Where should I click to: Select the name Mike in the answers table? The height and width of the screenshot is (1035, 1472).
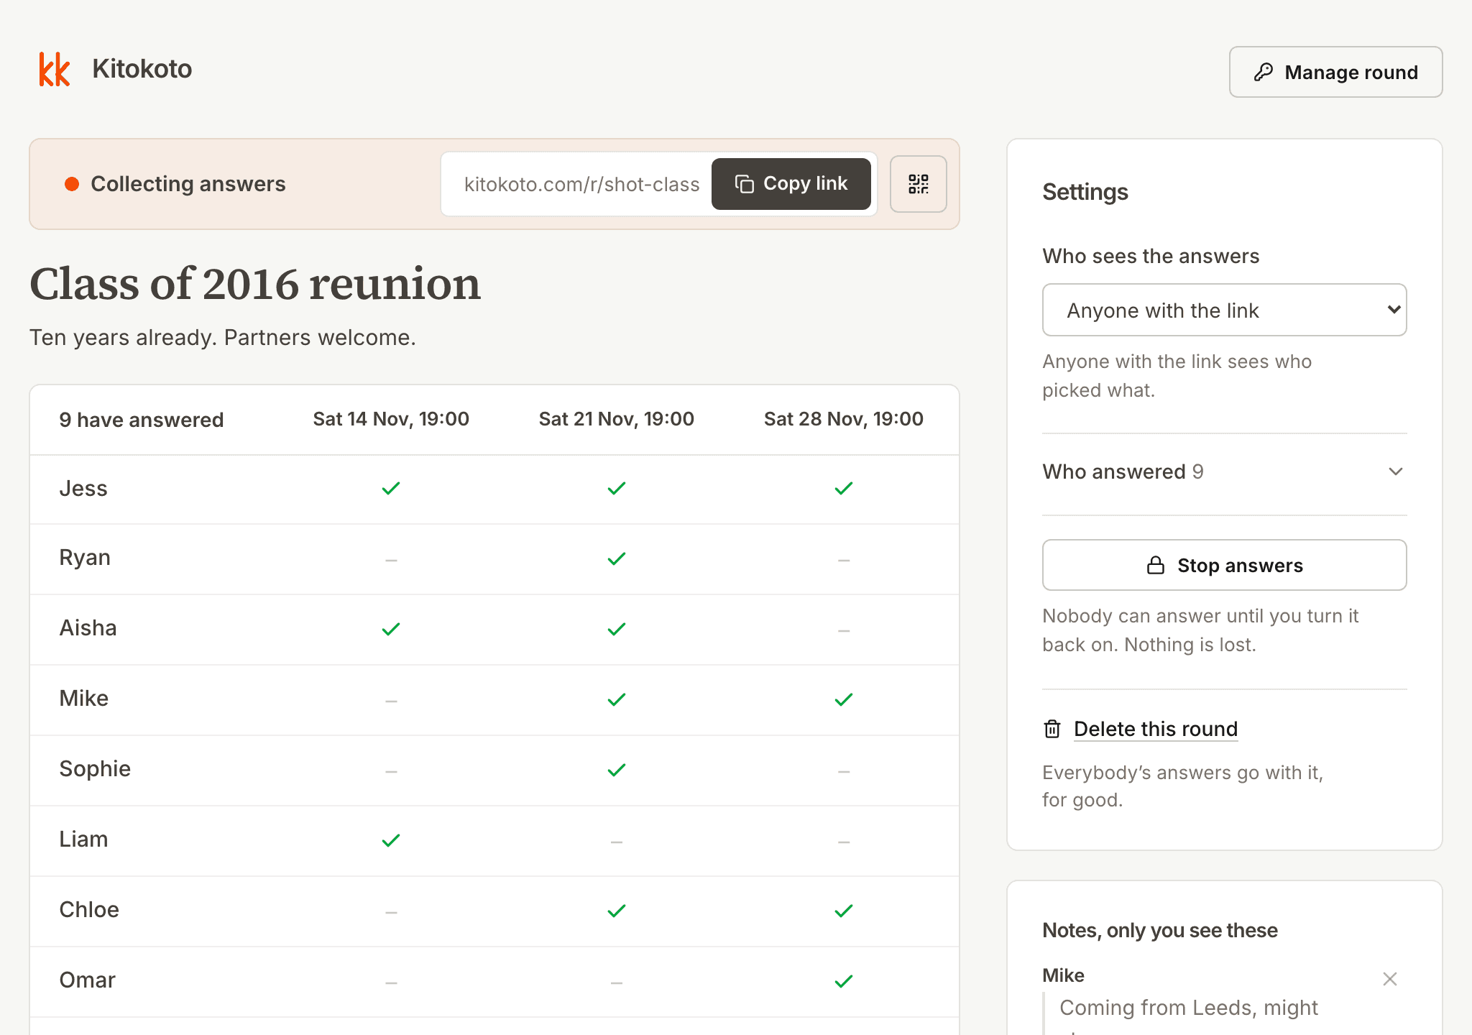click(x=84, y=699)
